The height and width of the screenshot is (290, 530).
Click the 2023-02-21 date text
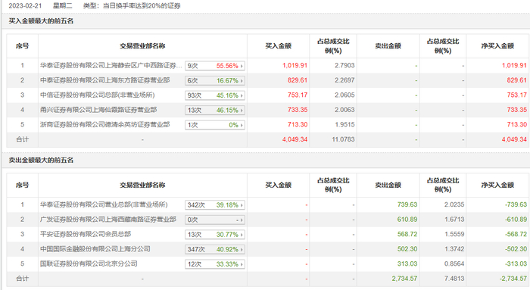coord(25,6)
